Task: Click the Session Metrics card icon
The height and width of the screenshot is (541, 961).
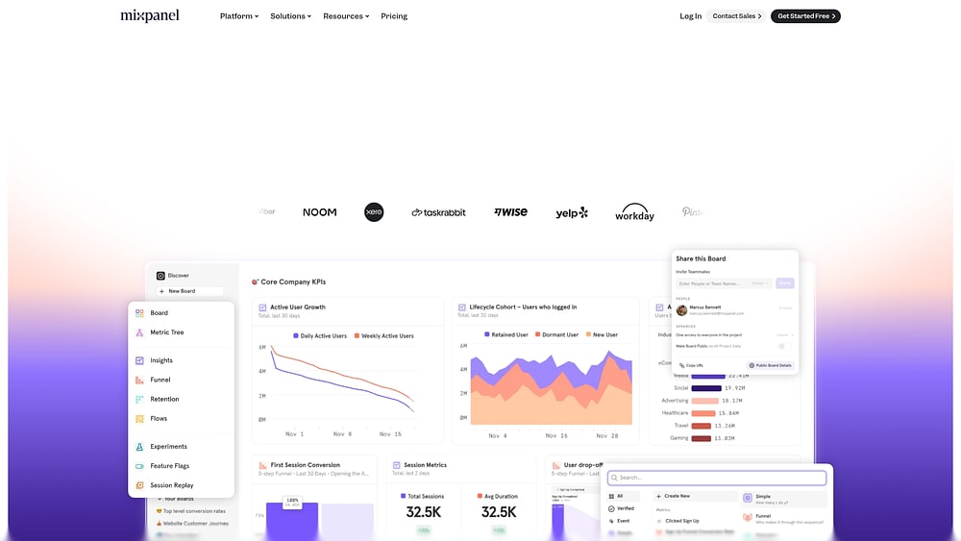Action: tap(397, 466)
